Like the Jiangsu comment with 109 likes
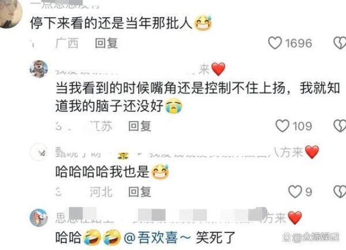Viewport: 346px width, 250px height. point(282,126)
